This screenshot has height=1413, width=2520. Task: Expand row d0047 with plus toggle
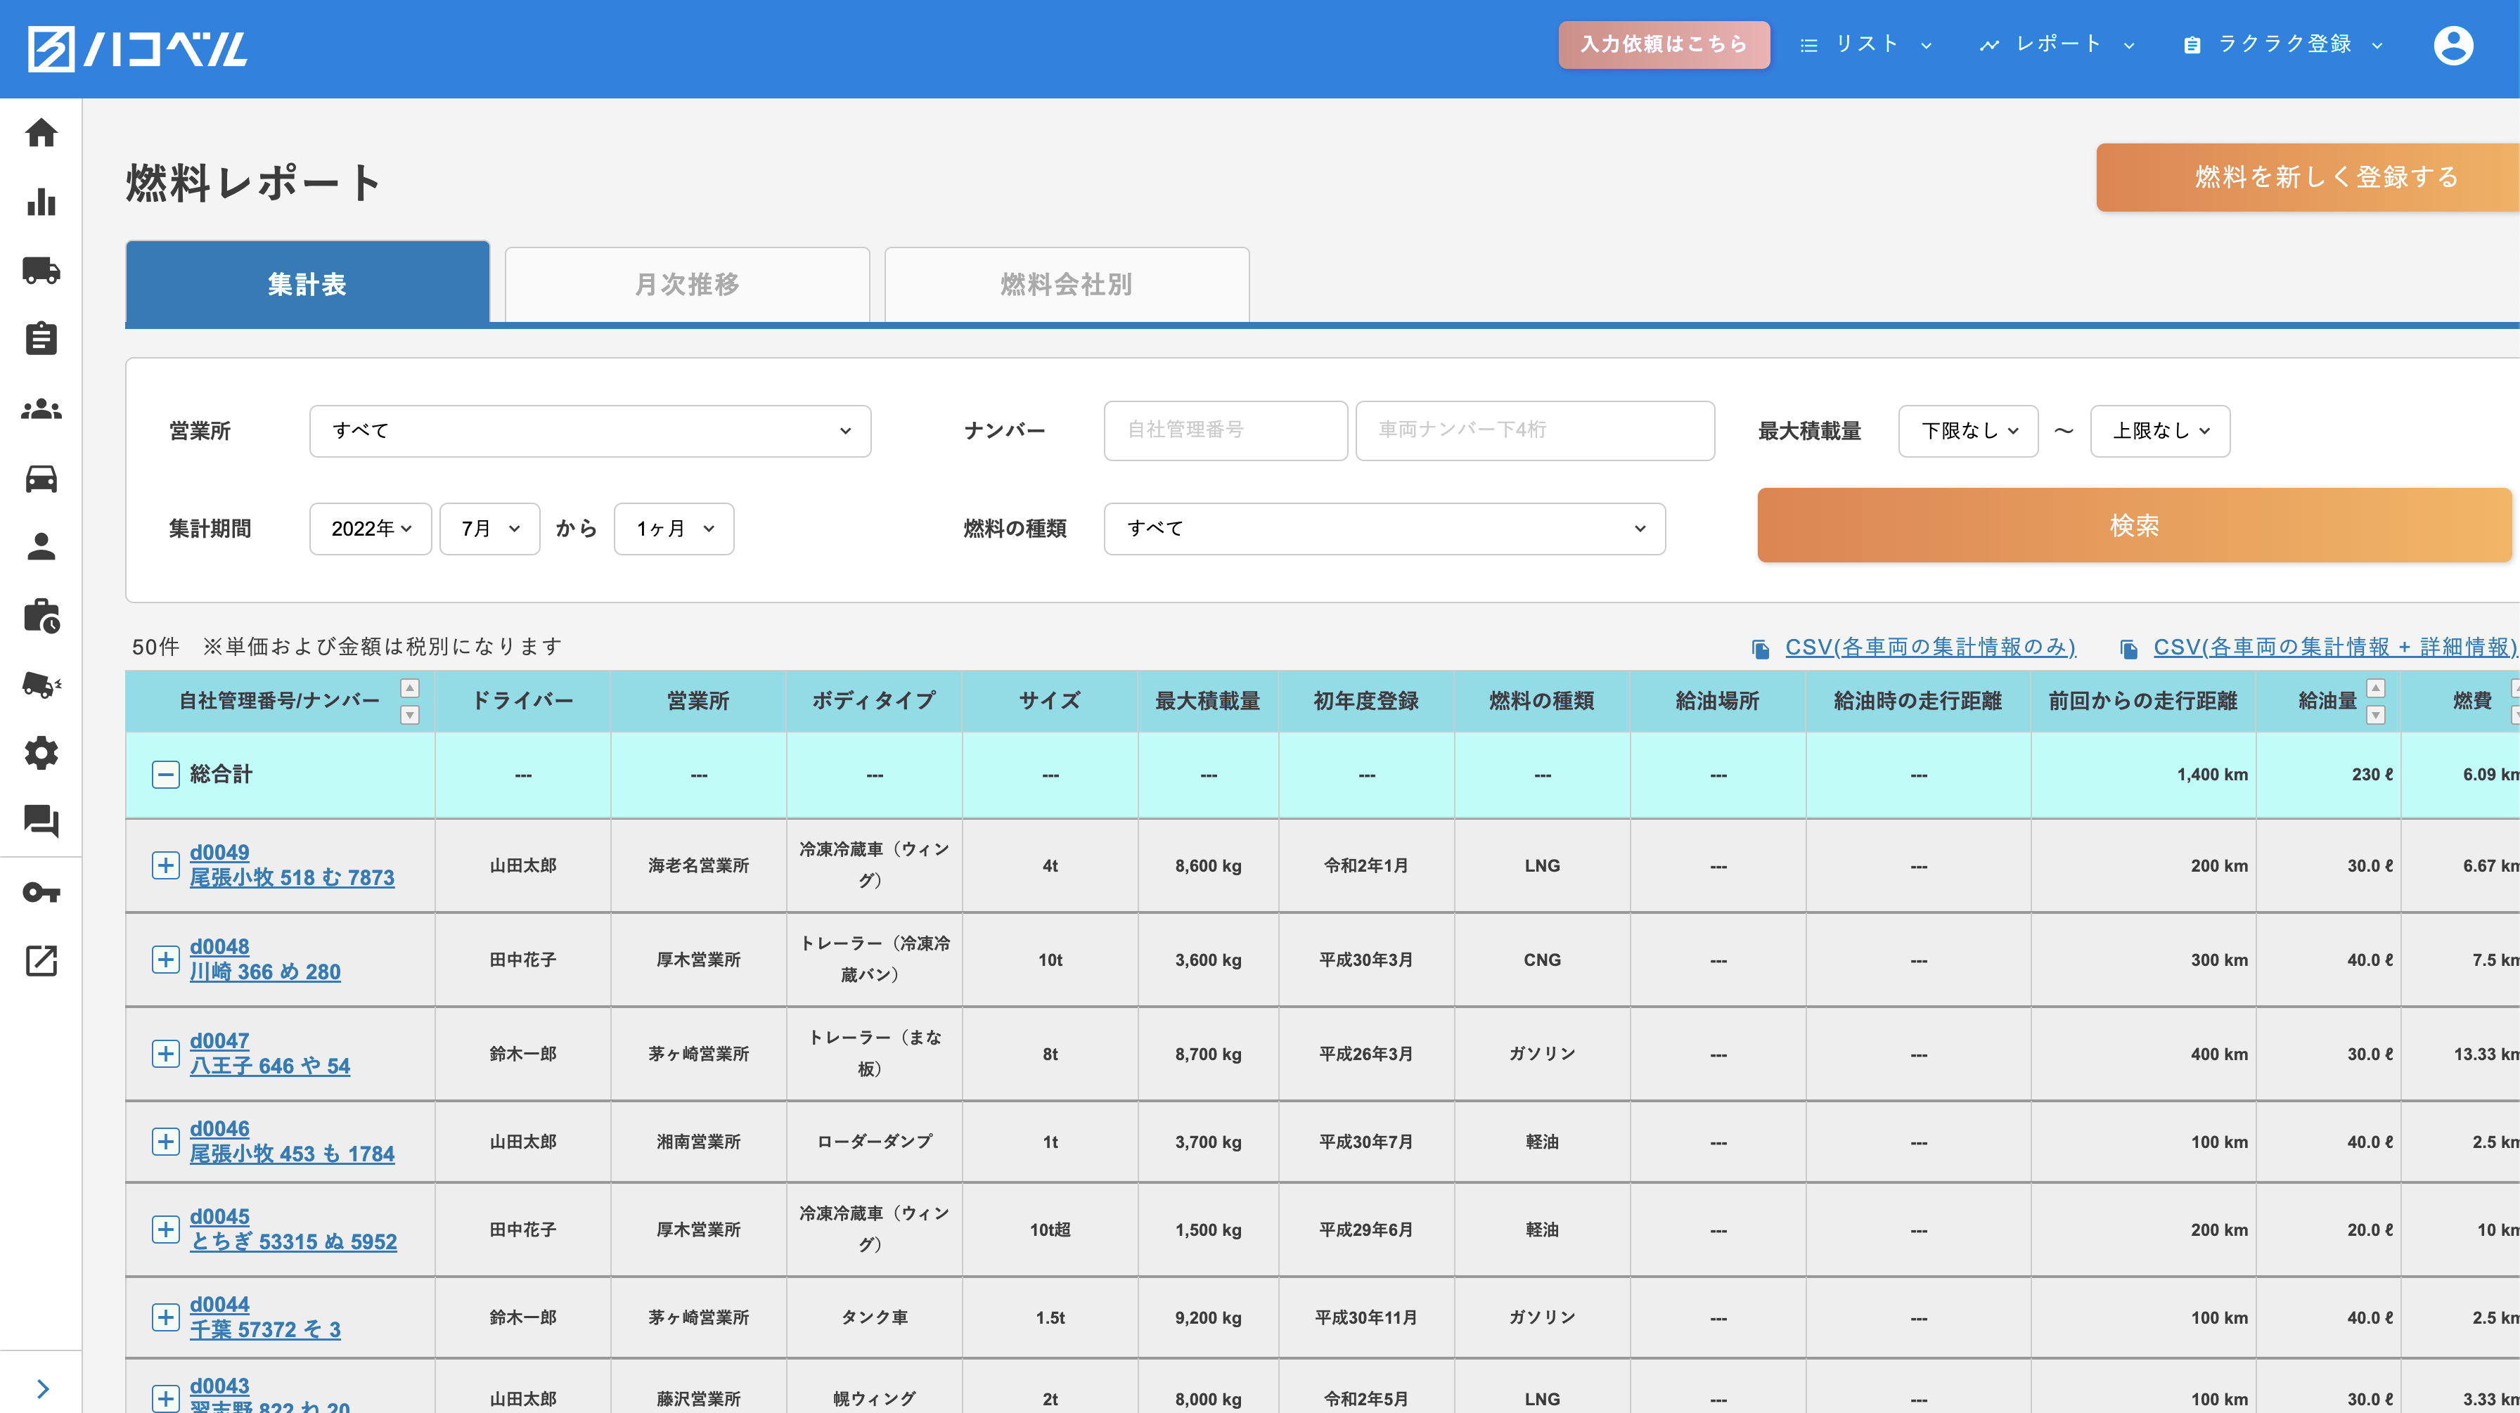pyautogui.click(x=165, y=1053)
